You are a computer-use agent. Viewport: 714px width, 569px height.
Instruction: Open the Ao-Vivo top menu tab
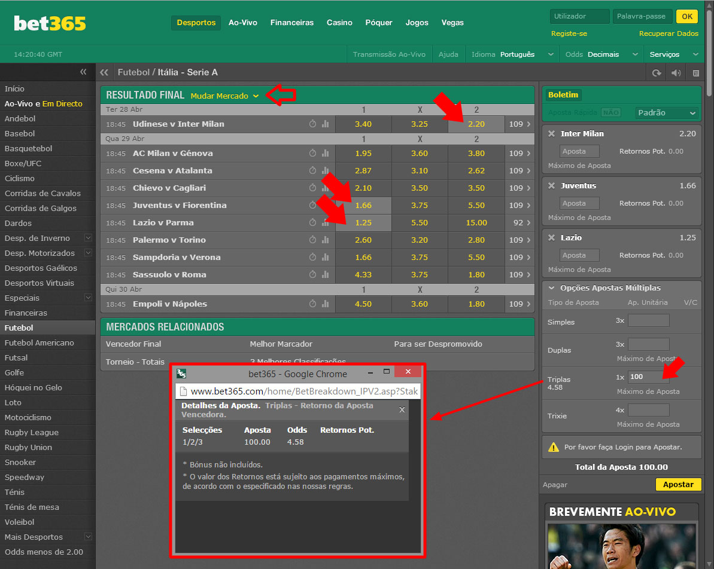(242, 23)
